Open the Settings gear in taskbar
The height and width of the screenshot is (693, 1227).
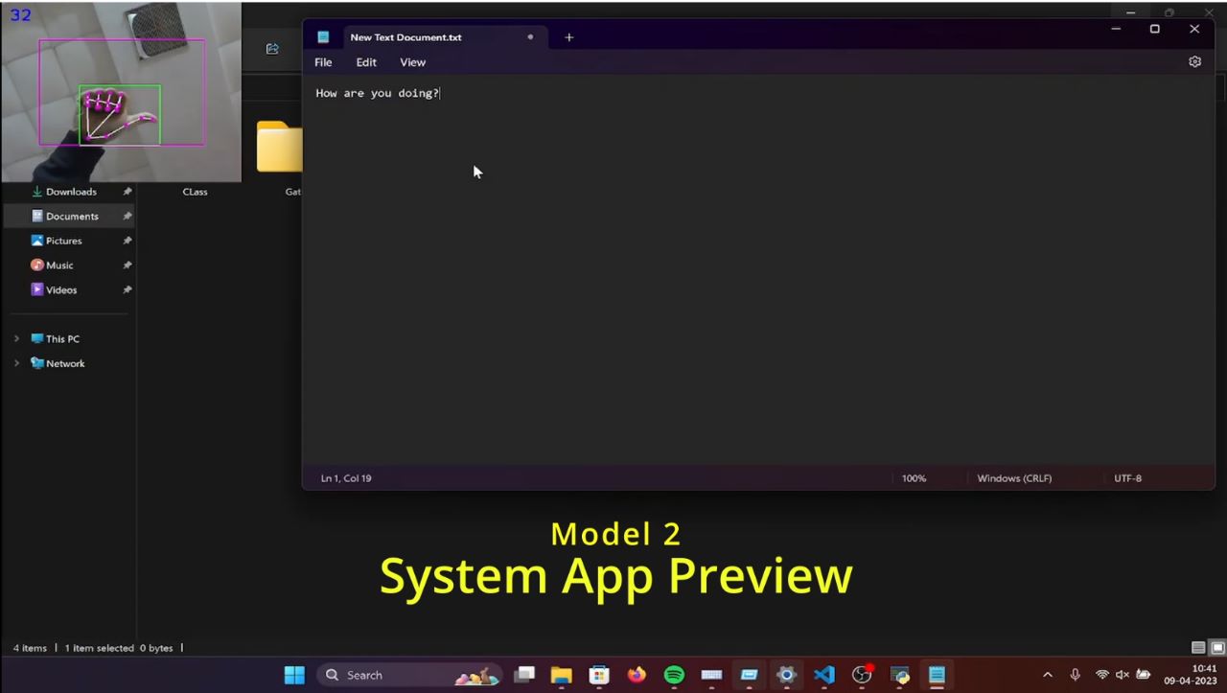point(786,675)
